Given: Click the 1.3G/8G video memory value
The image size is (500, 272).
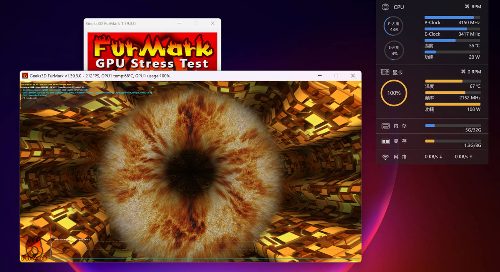Looking at the screenshot, I should point(472,146).
